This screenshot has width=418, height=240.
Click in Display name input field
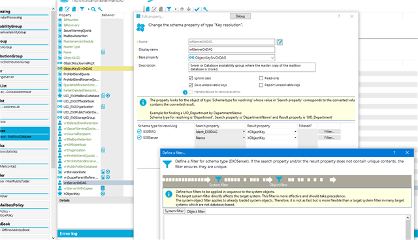[x=231, y=50]
